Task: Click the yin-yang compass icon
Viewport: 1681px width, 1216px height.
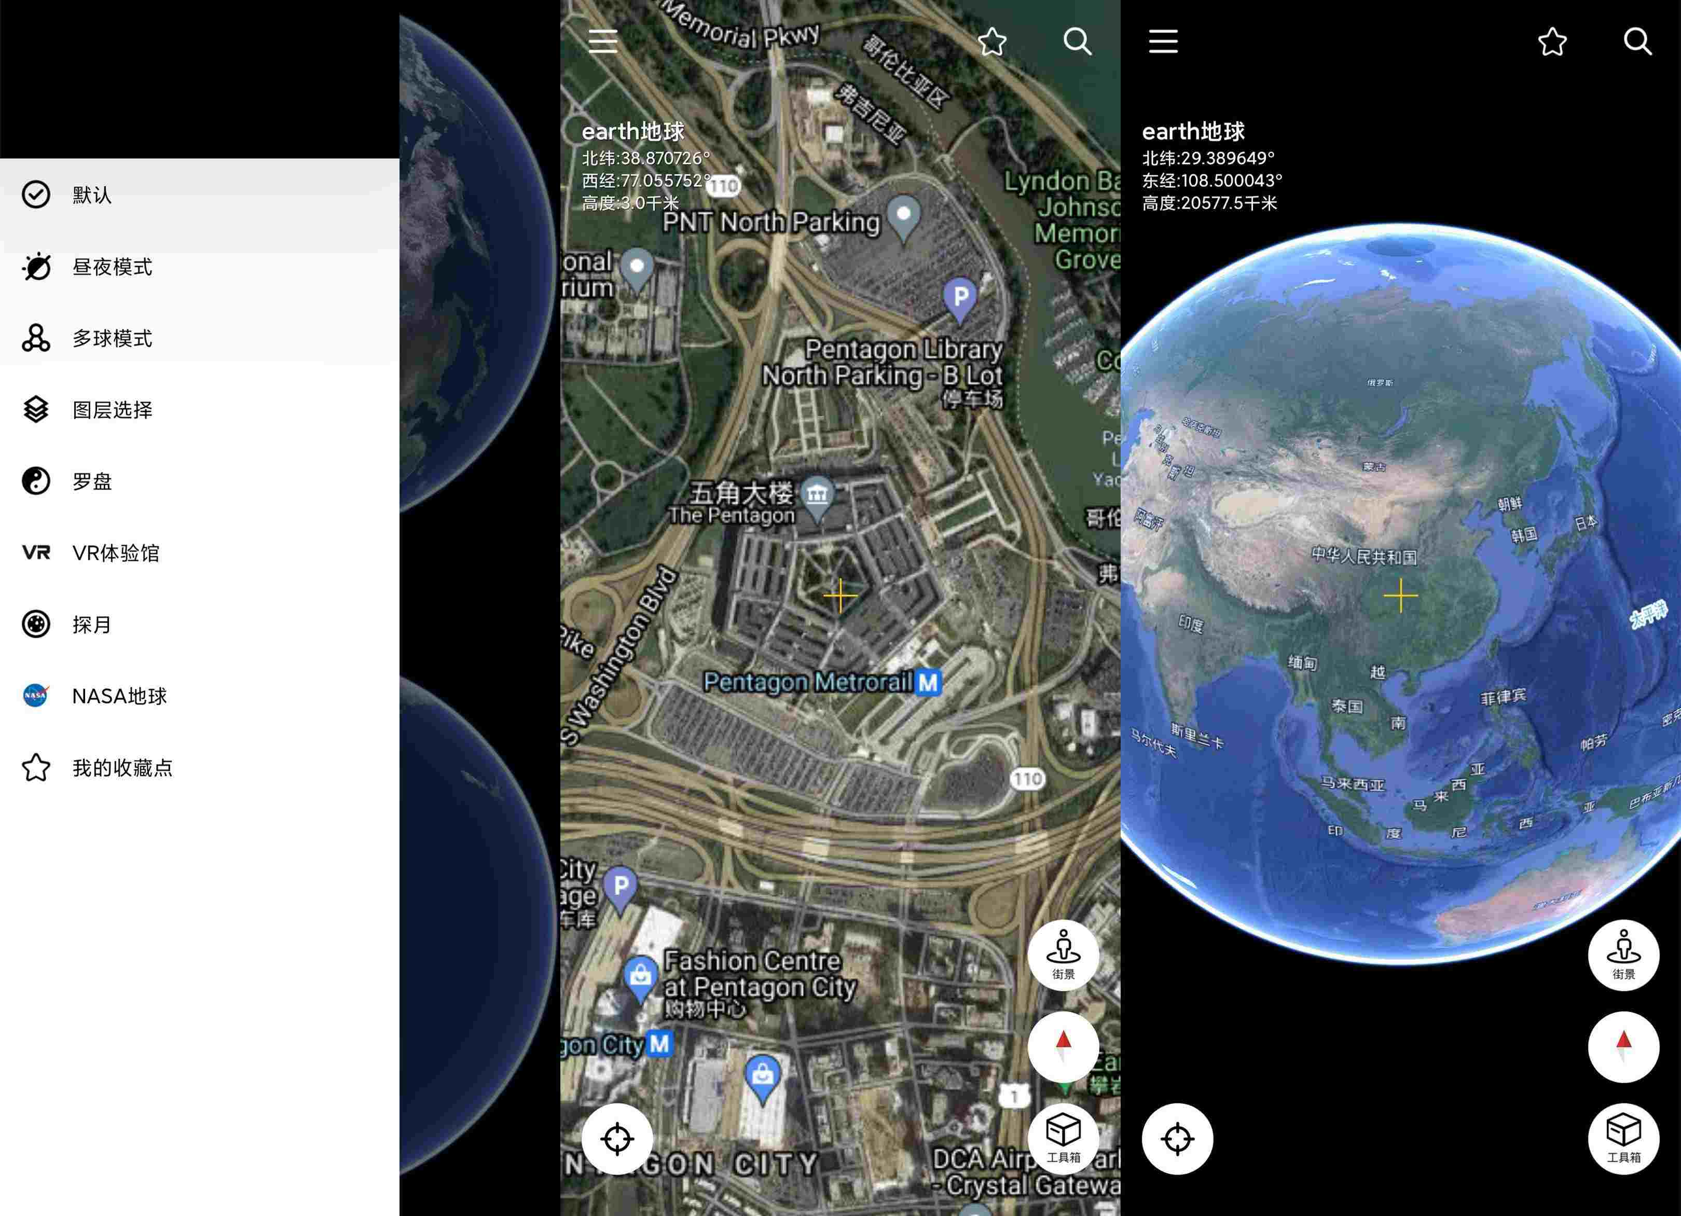Action: point(36,481)
